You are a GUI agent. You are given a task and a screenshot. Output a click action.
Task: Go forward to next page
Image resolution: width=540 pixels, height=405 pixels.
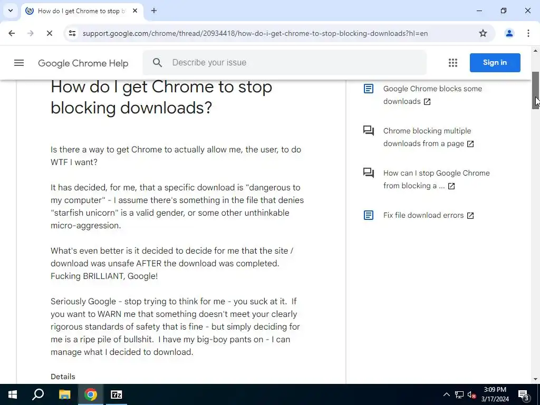click(x=30, y=33)
